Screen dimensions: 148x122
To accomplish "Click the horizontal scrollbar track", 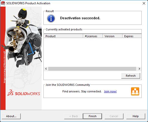I will (92, 69).
